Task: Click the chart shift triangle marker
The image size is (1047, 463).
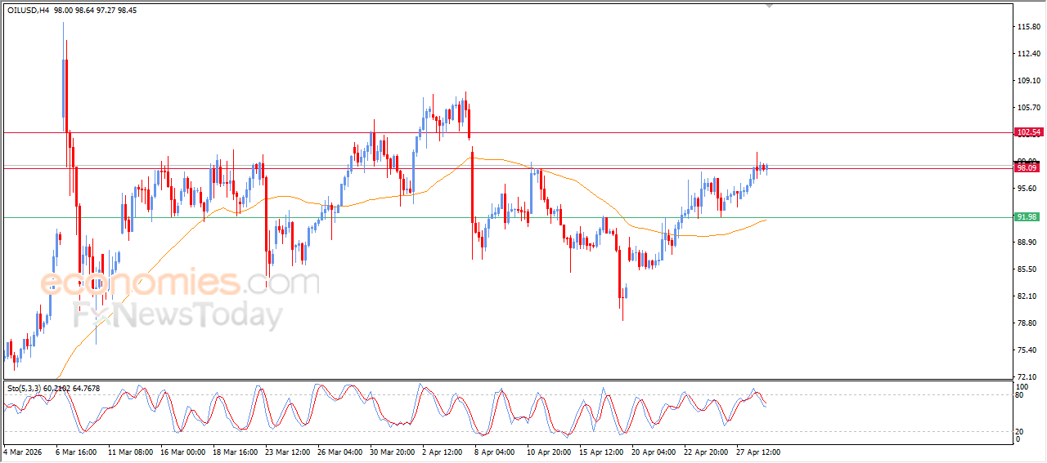Action: click(x=769, y=4)
